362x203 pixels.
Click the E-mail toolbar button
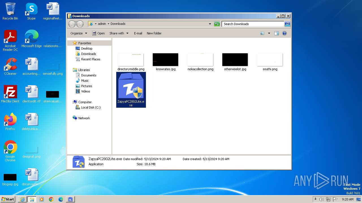[138, 33]
